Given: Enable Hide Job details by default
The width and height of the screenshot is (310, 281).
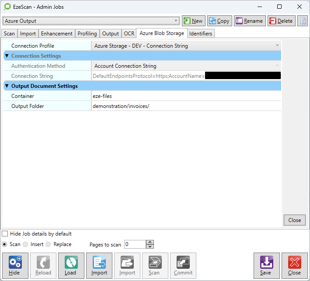Looking at the screenshot, I should [x=5, y=234].
